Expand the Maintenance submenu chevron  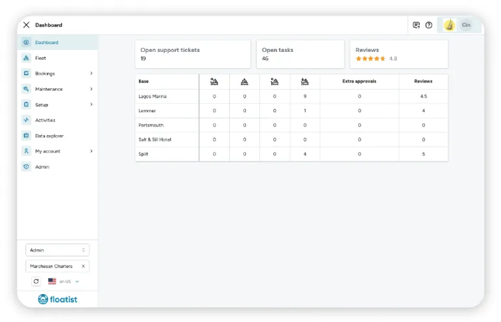click(92, 89)
